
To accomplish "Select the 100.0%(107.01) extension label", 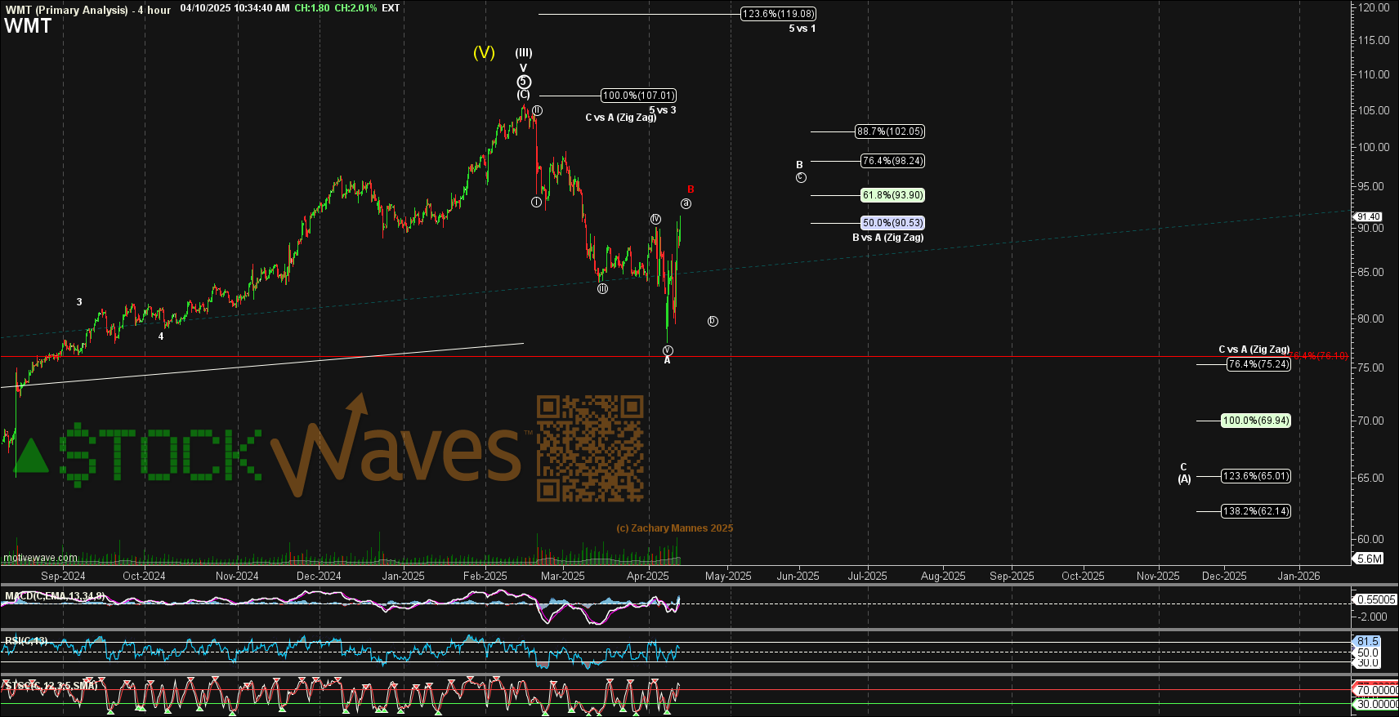I will click(x=638, y=96).
